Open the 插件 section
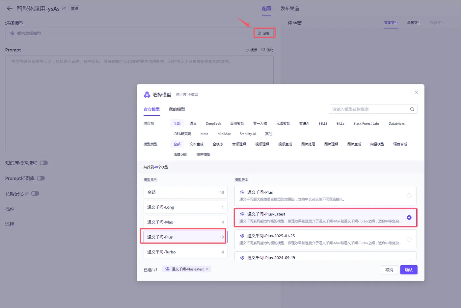 click(x=10, y=209)
